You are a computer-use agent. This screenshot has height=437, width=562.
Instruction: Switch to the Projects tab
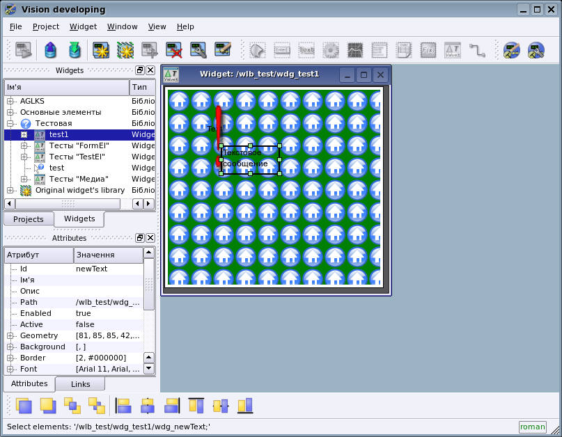pyautogui.click(x=29, y=219)
